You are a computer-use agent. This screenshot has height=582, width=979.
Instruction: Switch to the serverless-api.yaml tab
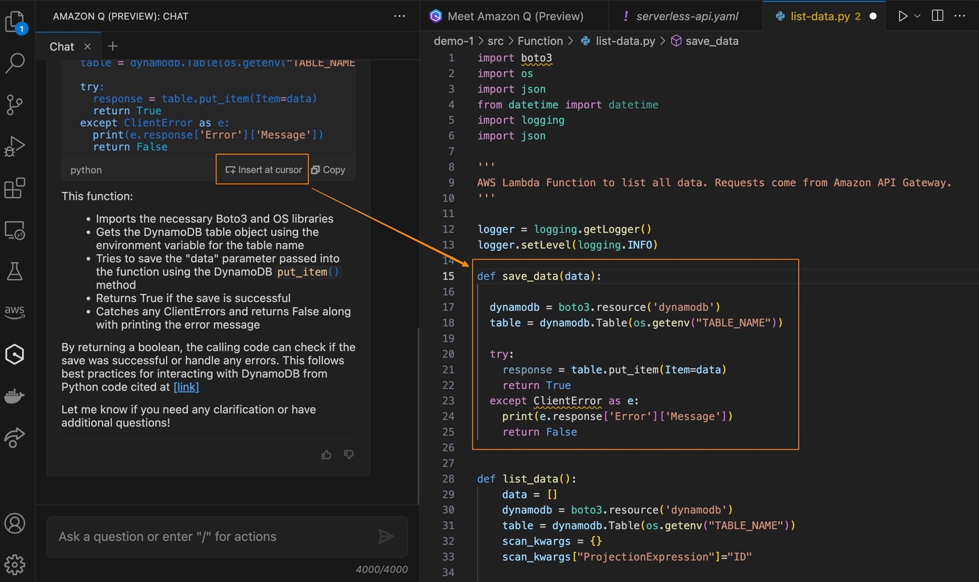tap(687, 16)
